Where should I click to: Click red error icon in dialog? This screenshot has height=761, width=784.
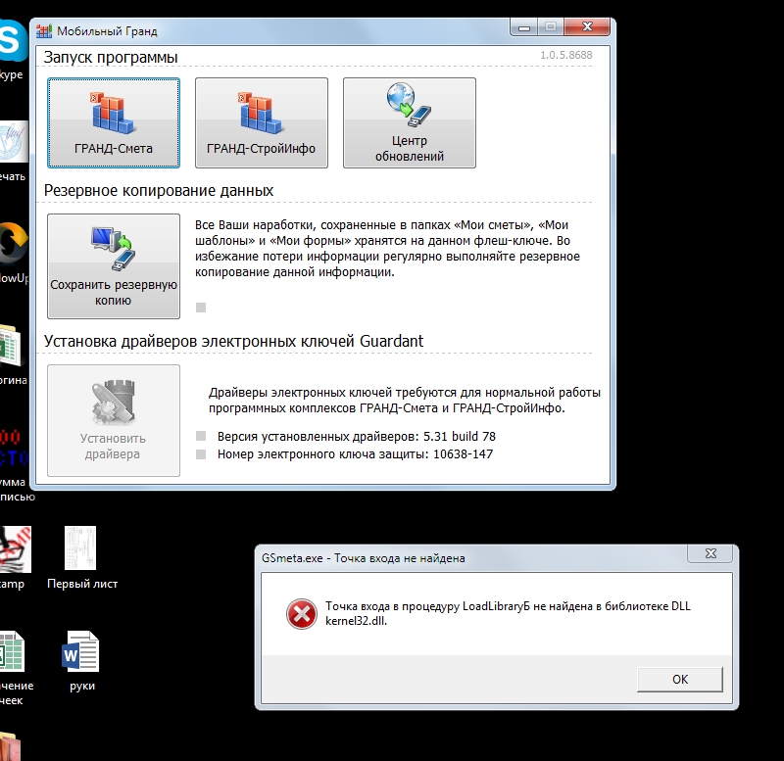pos(302,614)
